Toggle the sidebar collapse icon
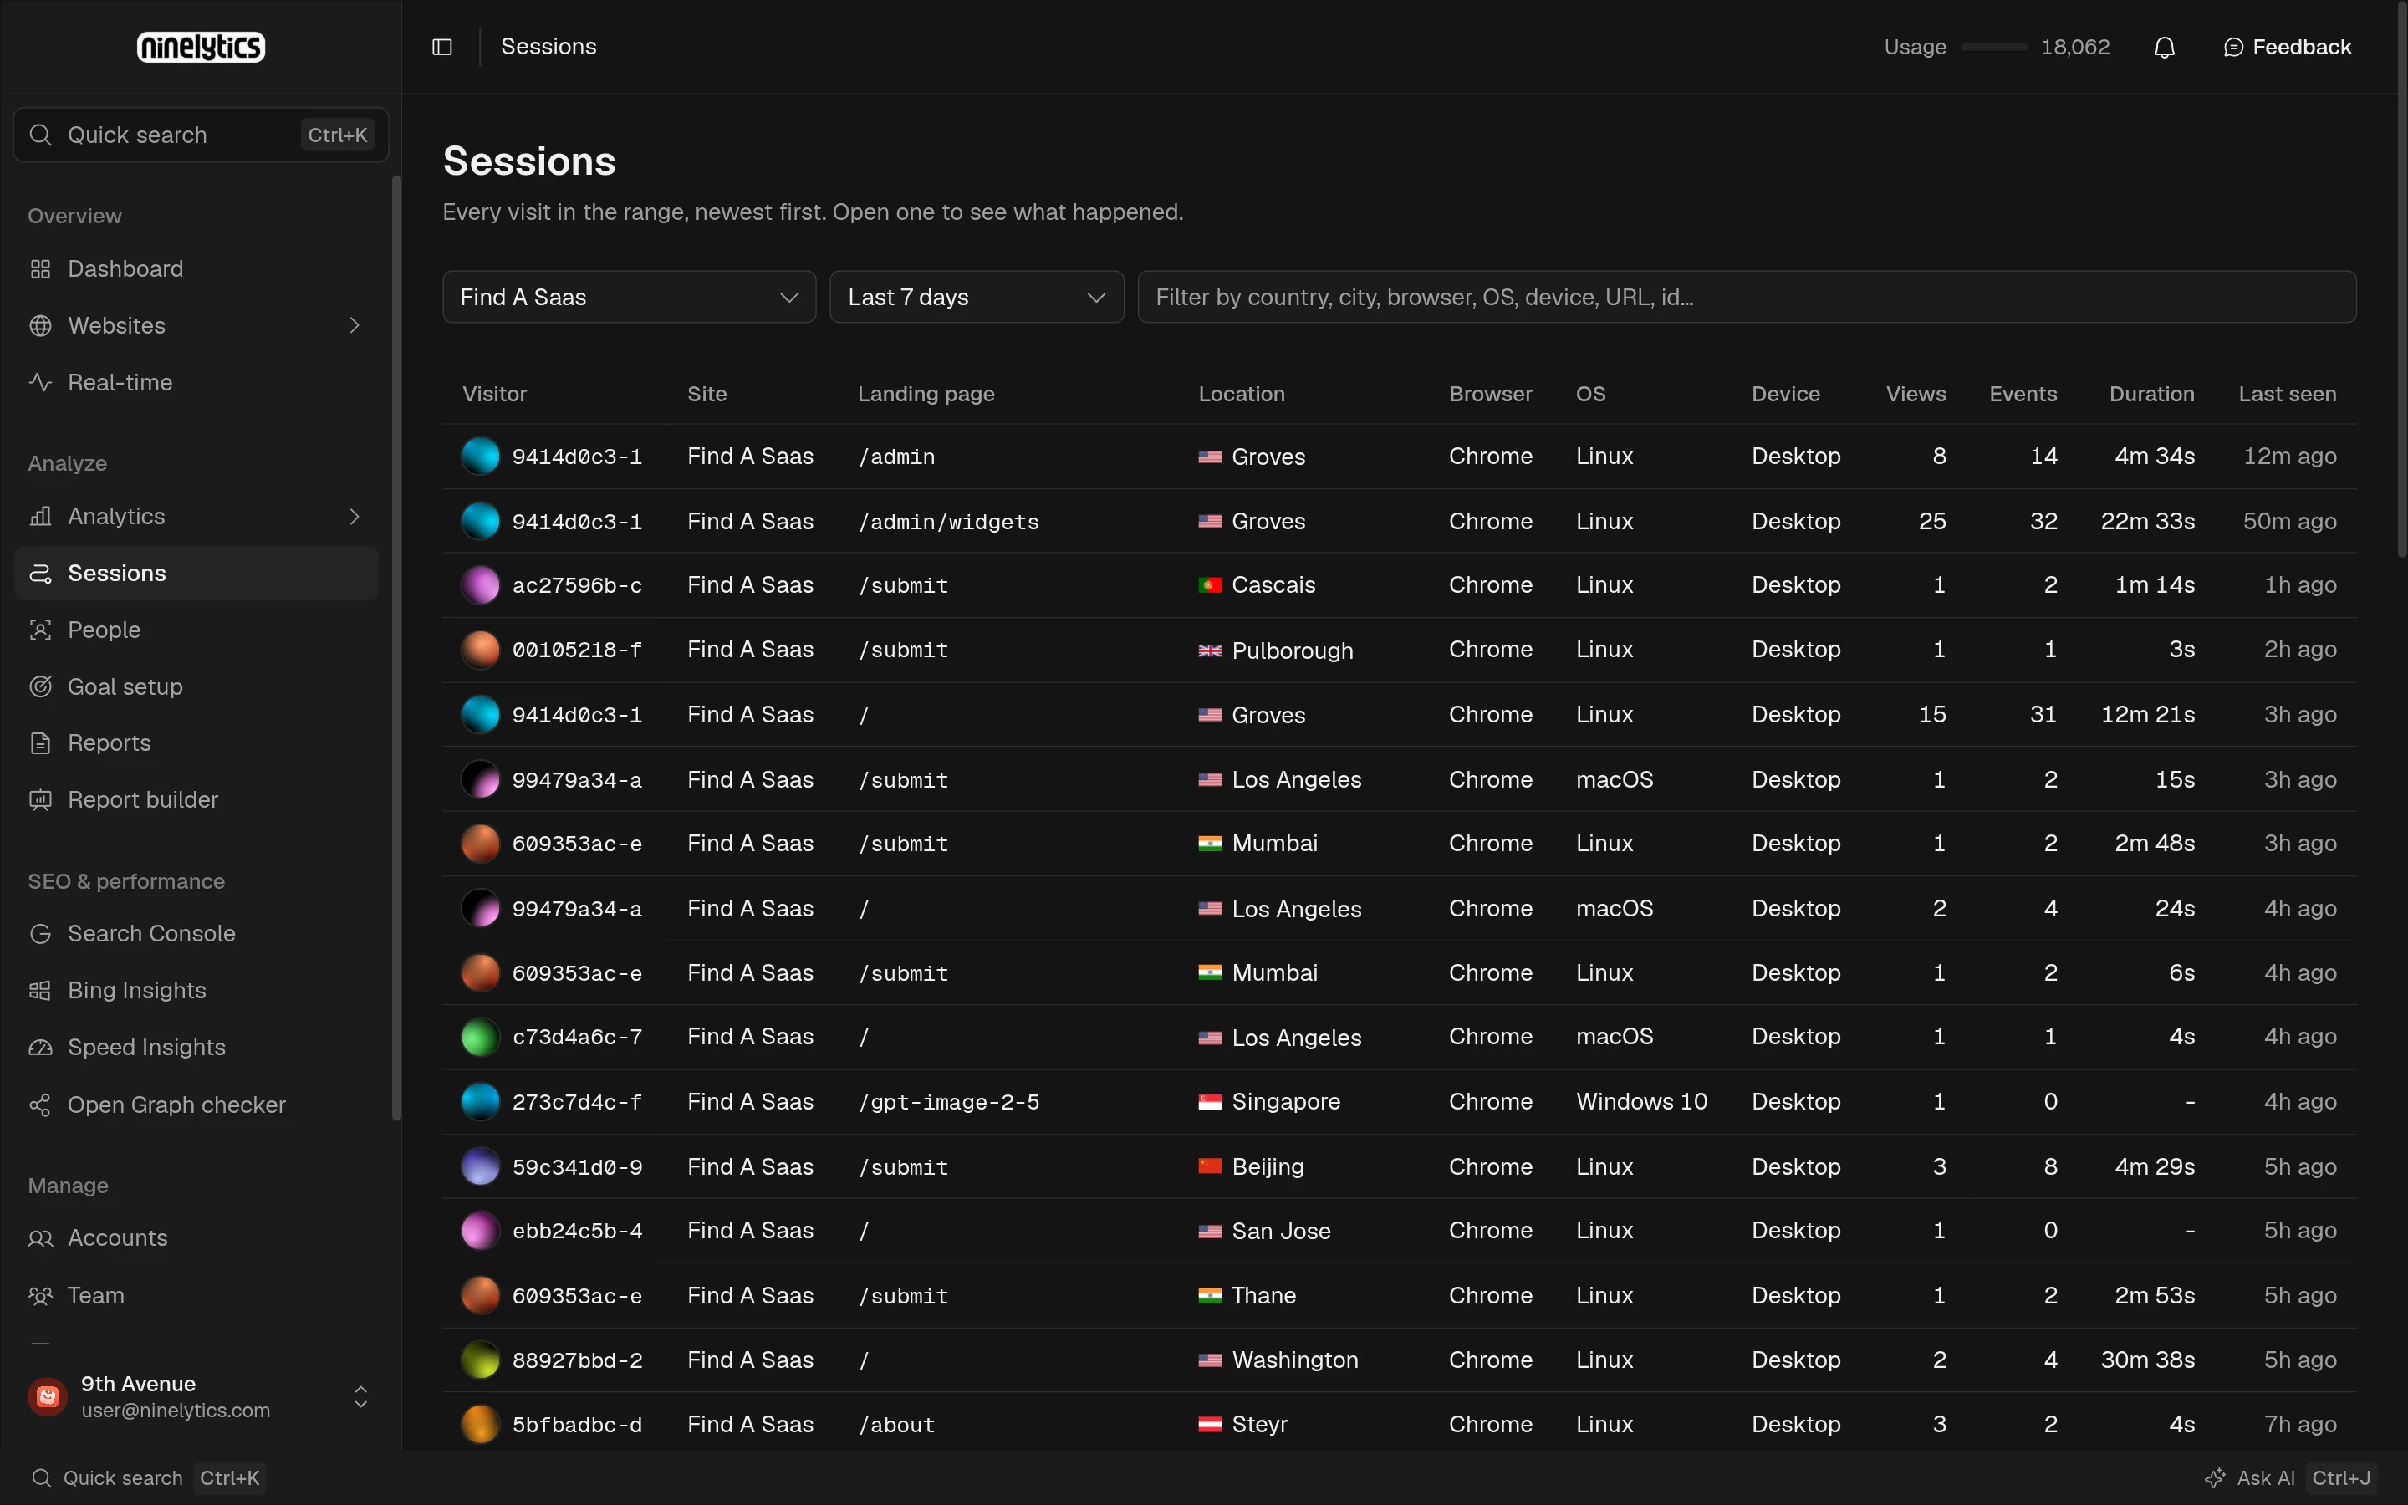This screenshot has height=1505, width=2408. 441,47
